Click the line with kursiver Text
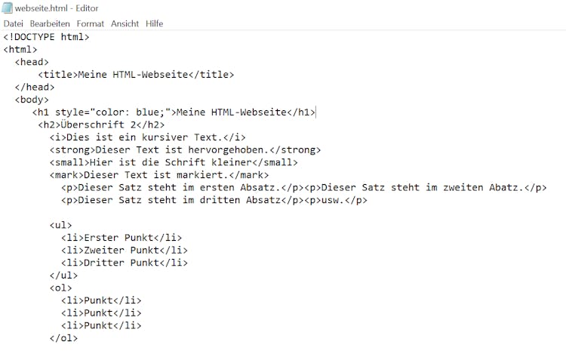 148,137
